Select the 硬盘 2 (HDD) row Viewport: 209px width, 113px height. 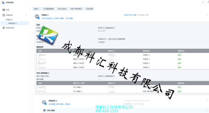click(x=123, y=59)
